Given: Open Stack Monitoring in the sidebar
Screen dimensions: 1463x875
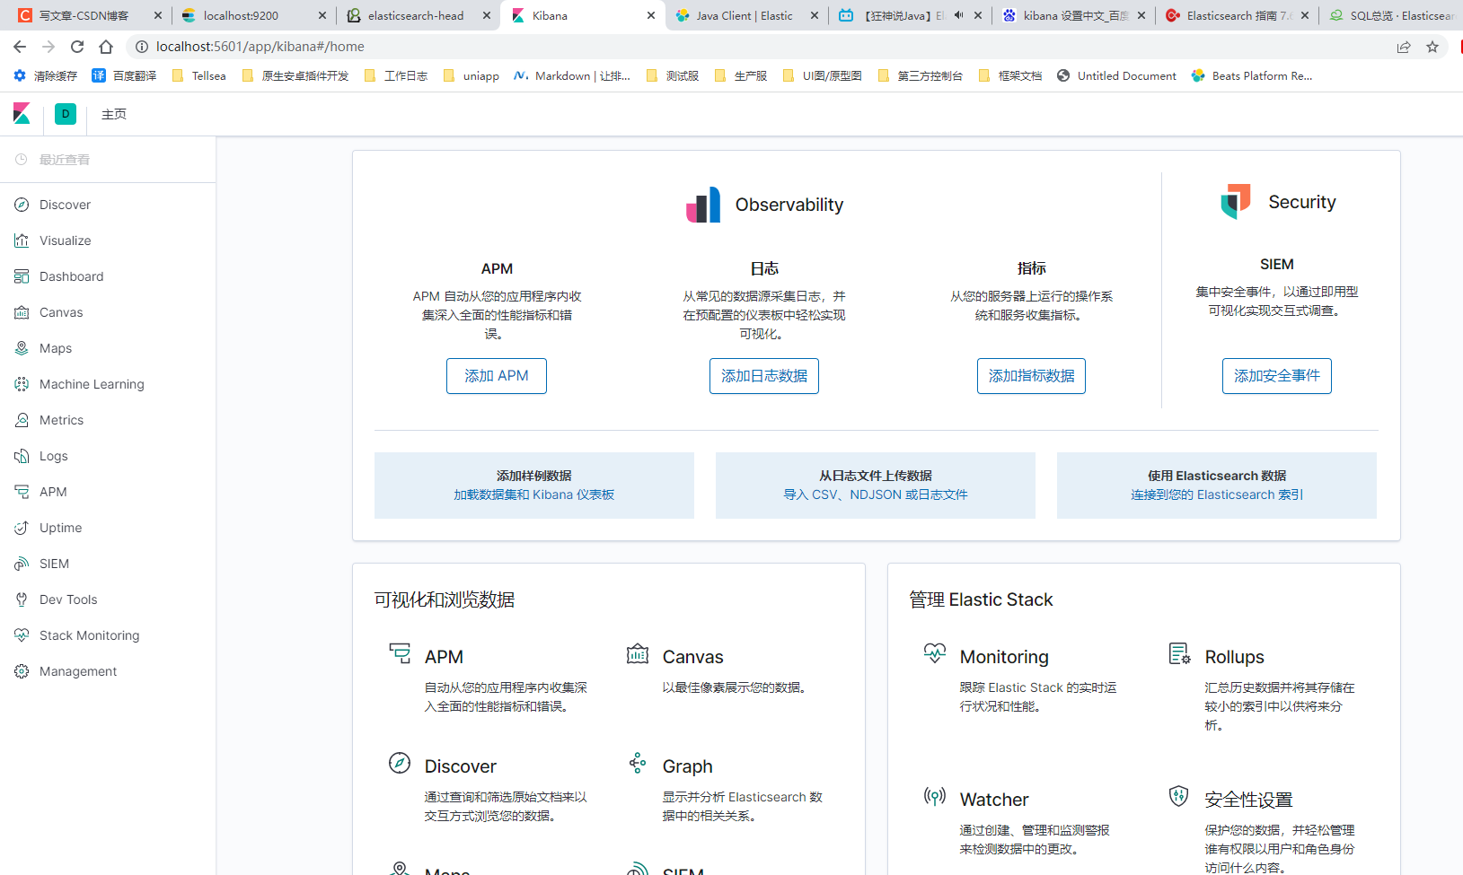Looking at the screenshot, I should pos(89,635).
